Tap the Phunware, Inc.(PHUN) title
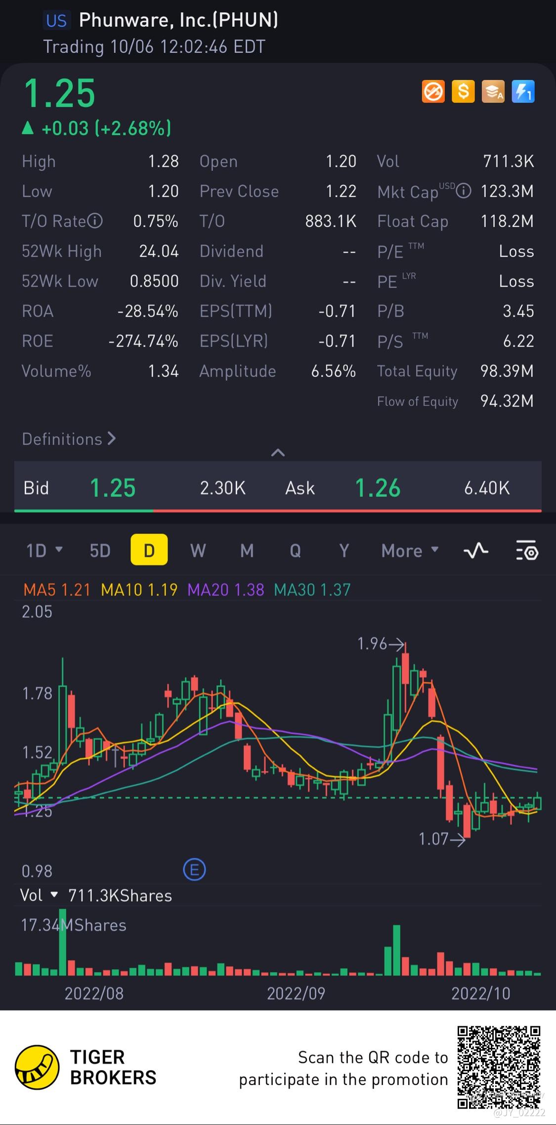Screen dimensions: 556x1125 [178, 20]
